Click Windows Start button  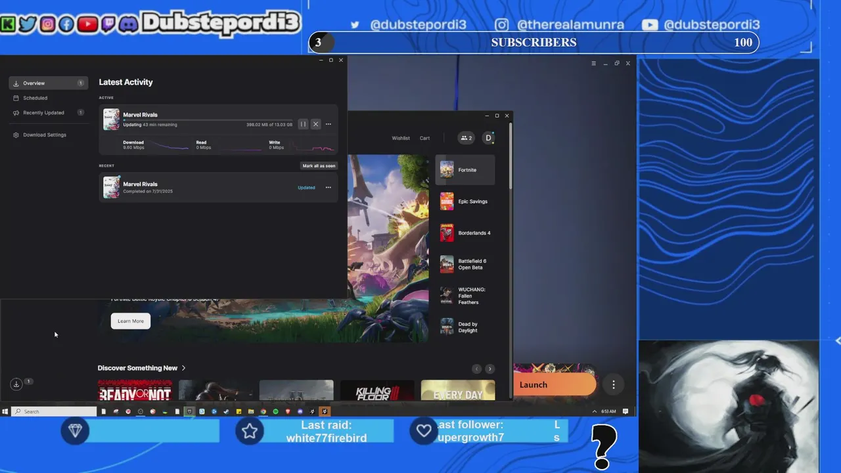5,411
